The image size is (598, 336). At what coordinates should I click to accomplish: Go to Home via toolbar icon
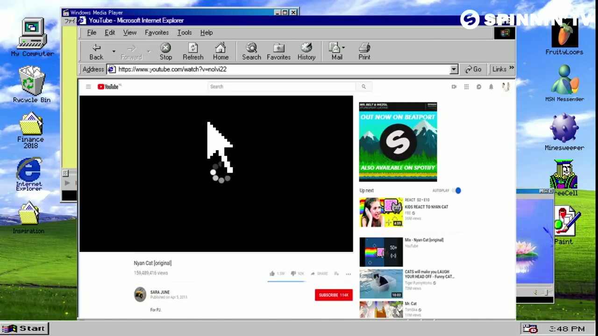pos(221,51)
